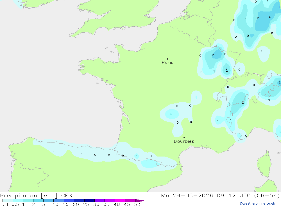Click the Precipitation [mm] GFS title
Screen dimensions: 281x206
pos(36,196)
